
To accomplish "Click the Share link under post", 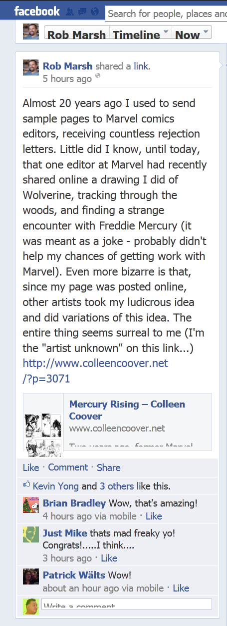I will (x=108, y=467).
